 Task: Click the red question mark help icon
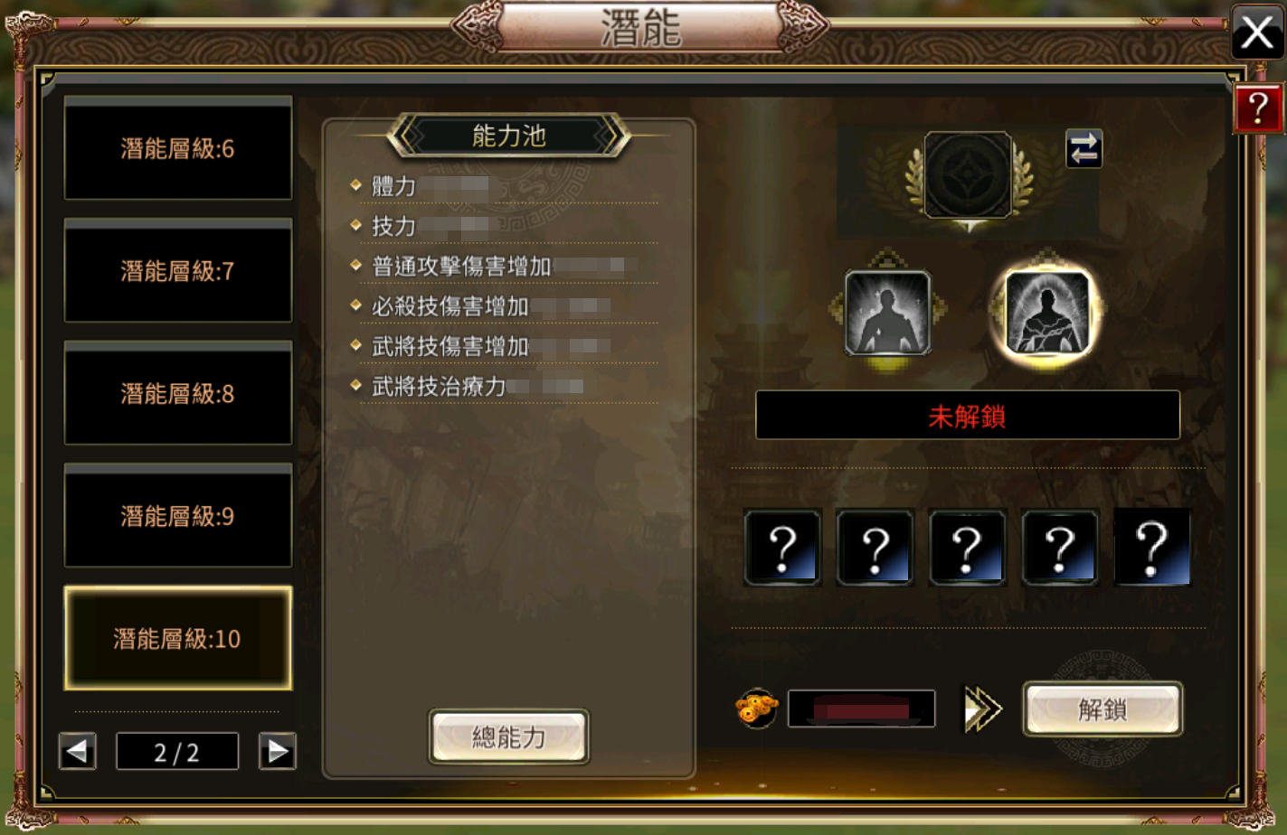(1258, 108)
